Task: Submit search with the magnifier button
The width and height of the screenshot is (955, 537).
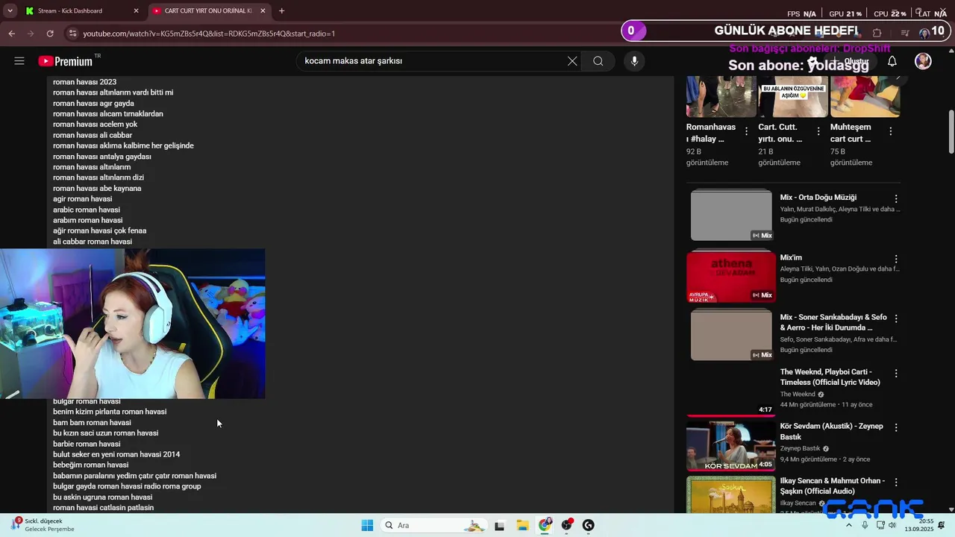Action: [x=598, y=61]
